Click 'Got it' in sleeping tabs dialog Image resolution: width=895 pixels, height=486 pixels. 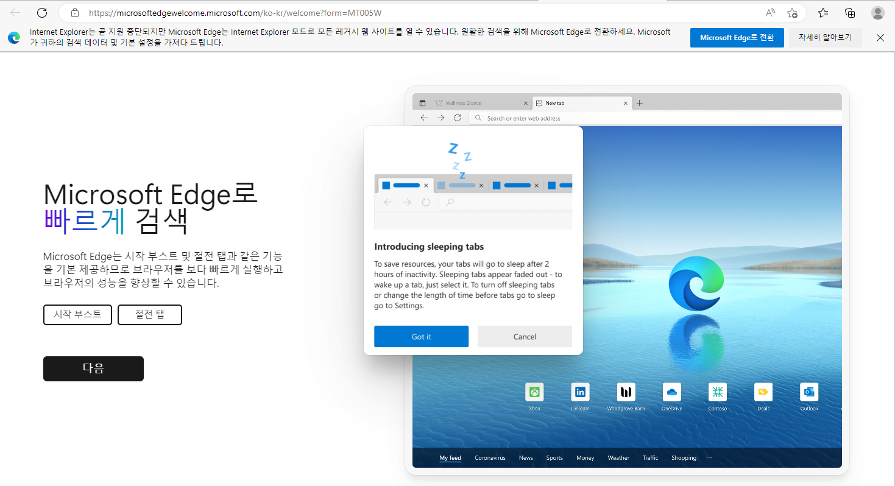pos(421,336)
